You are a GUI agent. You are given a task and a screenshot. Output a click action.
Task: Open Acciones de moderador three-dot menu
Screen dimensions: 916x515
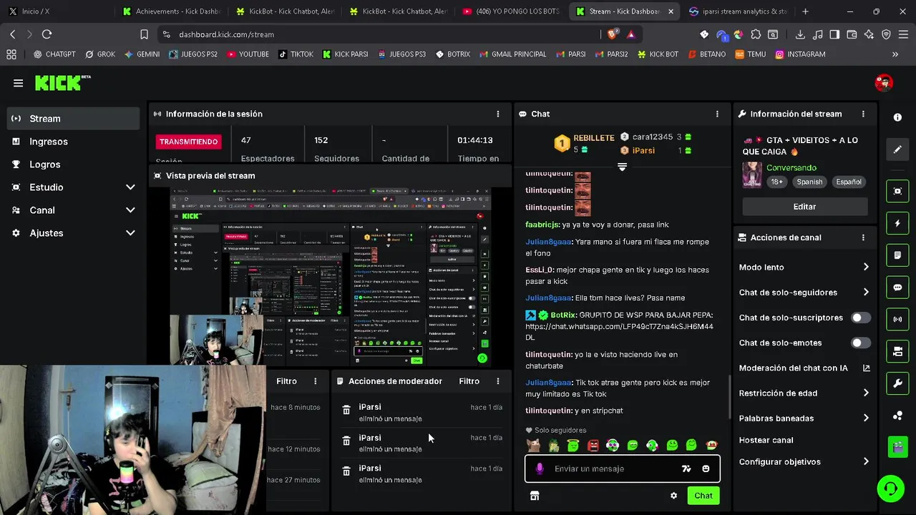(x=498, y=381)
